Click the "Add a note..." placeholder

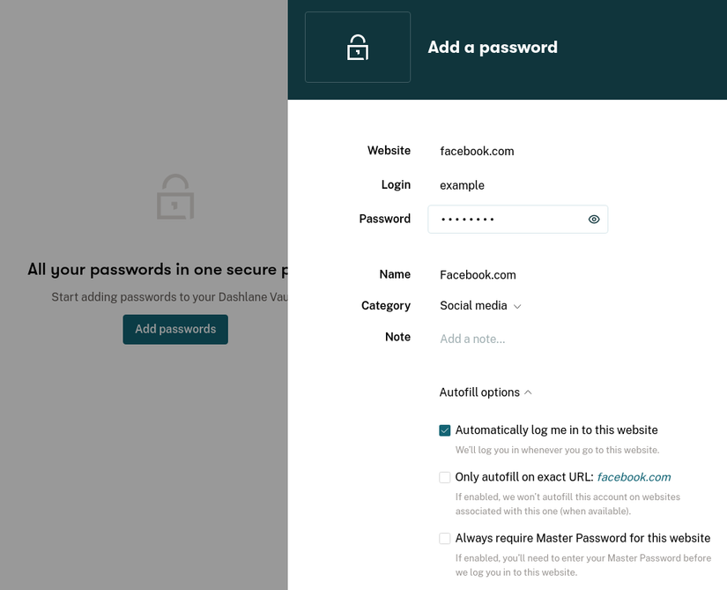click(x=472, y=338)
